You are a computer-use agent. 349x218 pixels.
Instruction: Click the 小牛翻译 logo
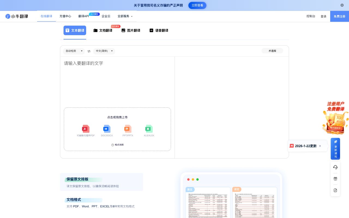tap(17, 16)
